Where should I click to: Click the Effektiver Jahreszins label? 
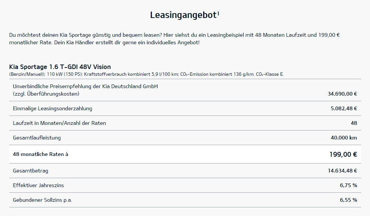[39, 186]
